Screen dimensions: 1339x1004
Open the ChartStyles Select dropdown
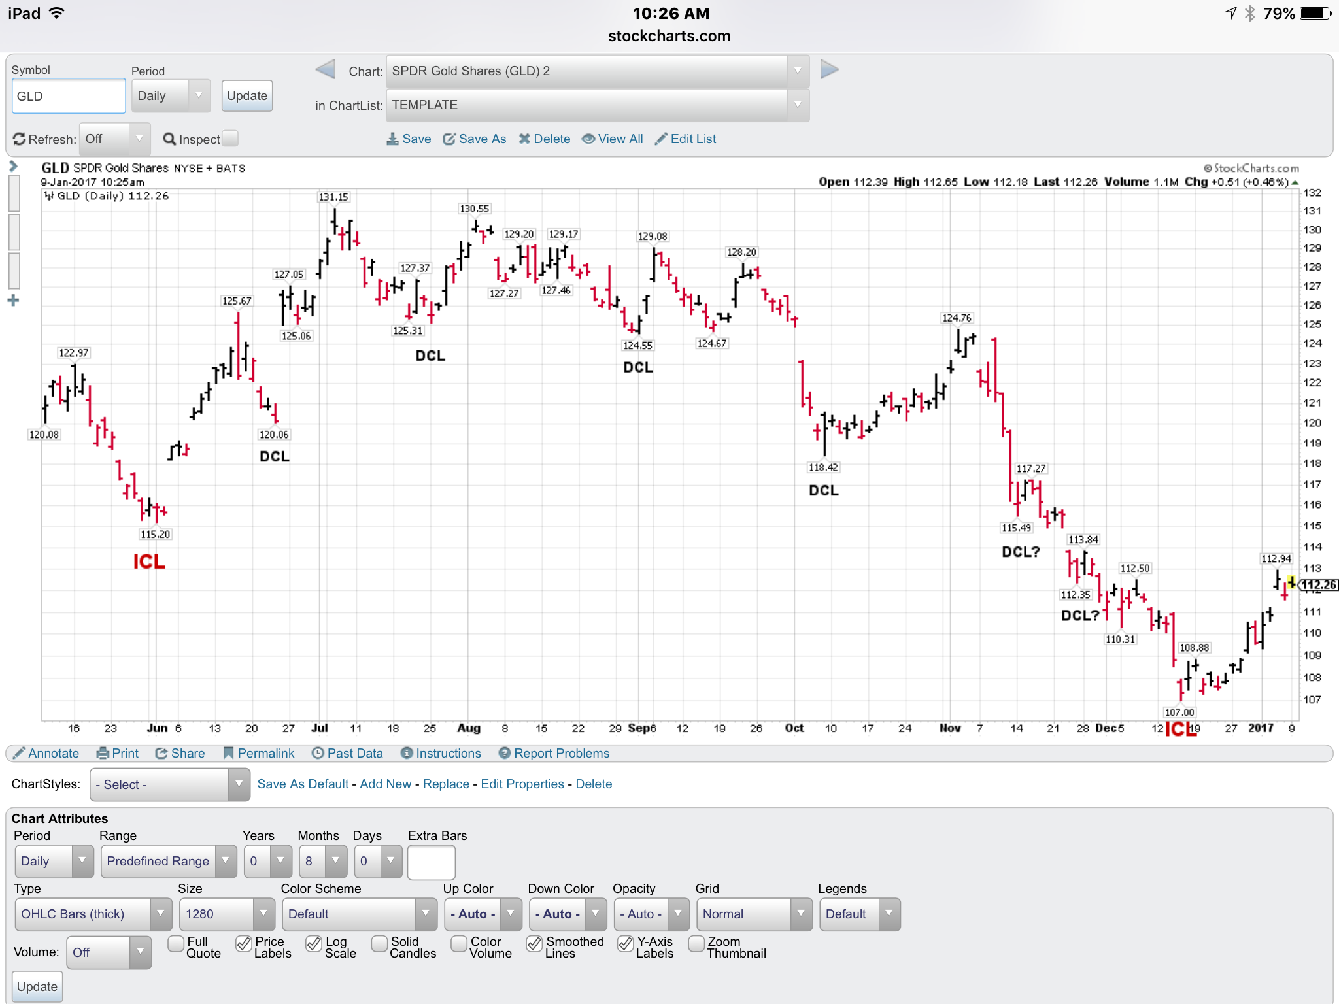click(x=169, y=784)
